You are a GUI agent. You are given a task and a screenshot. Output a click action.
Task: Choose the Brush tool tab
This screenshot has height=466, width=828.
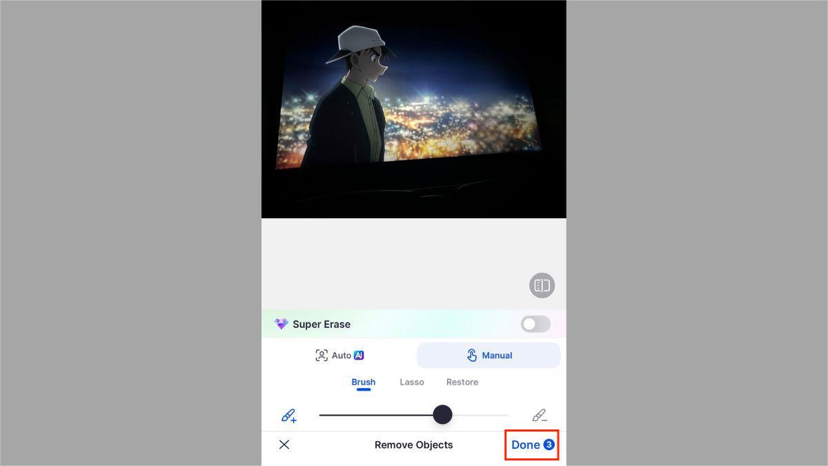(364, 382)
